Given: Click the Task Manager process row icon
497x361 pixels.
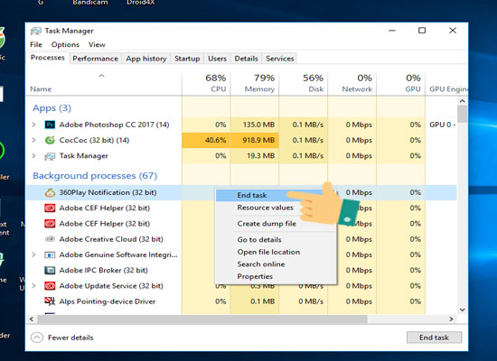Looking at the screenshot, I should 50,156.
